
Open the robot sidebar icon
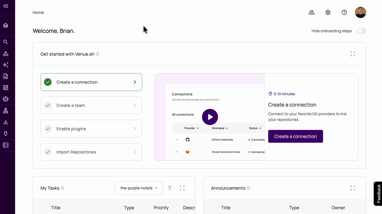coord(6,99)
